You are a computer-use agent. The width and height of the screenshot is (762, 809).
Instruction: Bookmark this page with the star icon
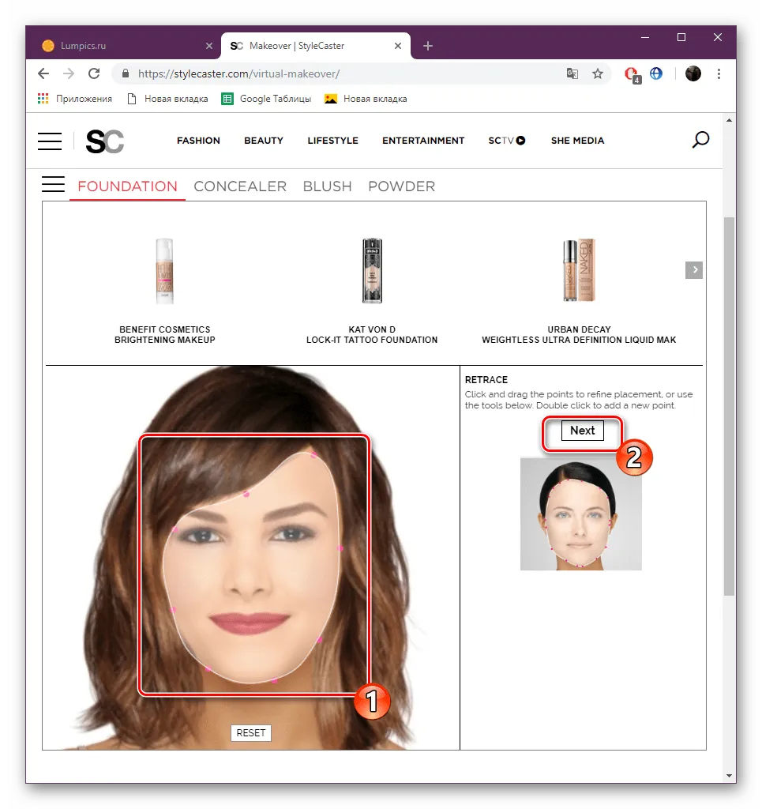[x=598, y=73]
